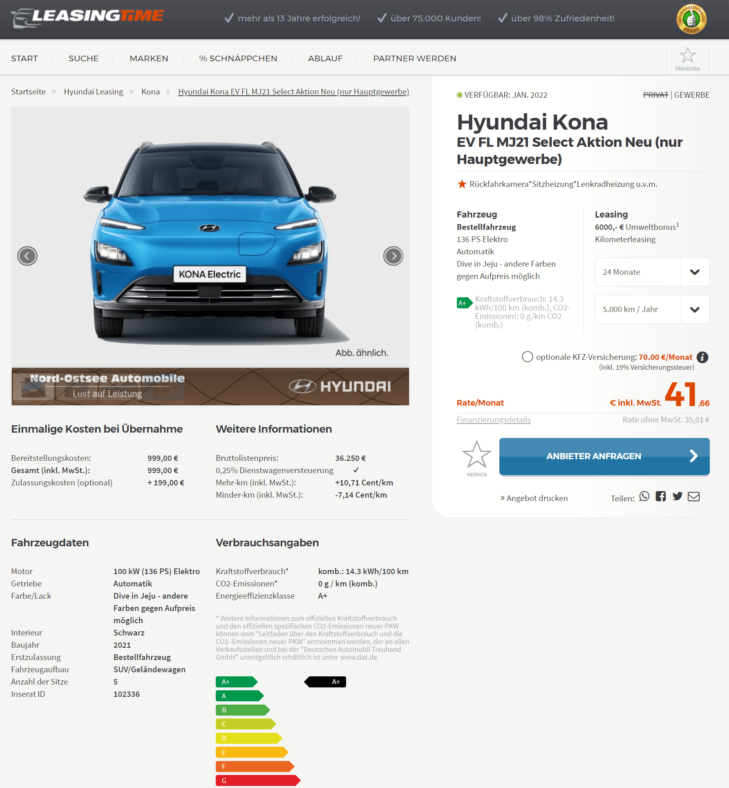
Task: Go to START menu item
Action: click(x=25, y=58)
